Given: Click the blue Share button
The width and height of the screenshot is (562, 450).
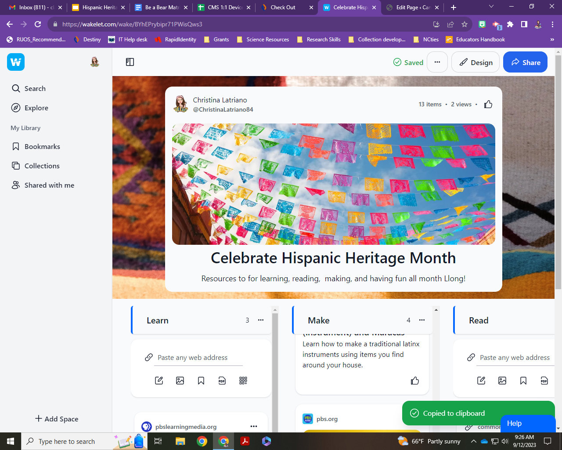Looking at the screenshot, I should [x=525, y=62].
